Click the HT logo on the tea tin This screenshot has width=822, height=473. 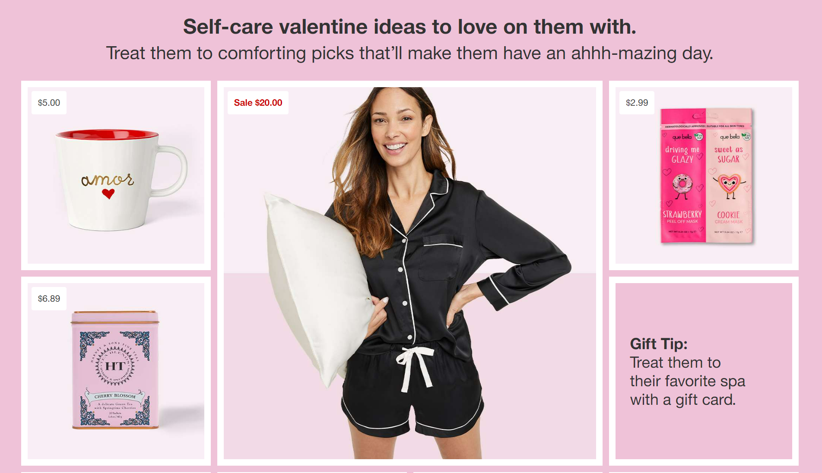tap(115, 366)
